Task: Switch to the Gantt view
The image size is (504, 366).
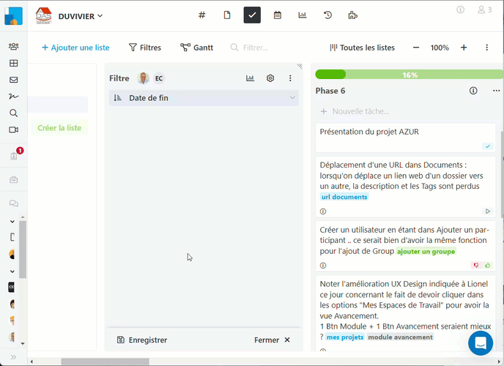Action: (196, 48)
